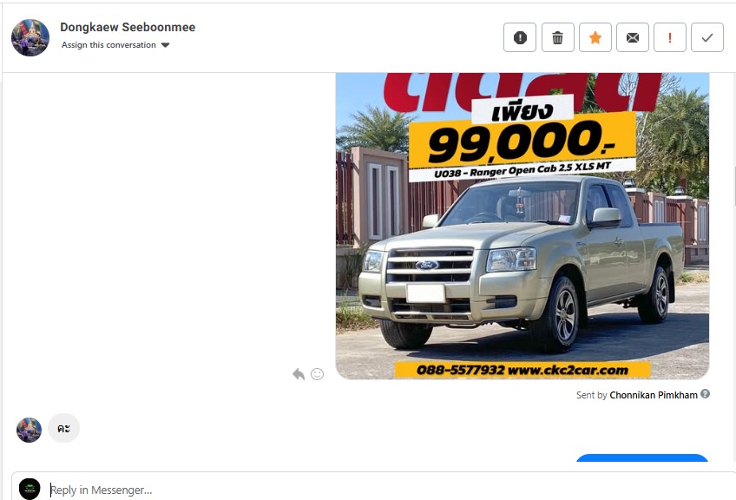The height and width of the screenshot is (500, 736).
Task: Click help icon beside Chonnikan Pimkham
Action: (x=705, y=394)
